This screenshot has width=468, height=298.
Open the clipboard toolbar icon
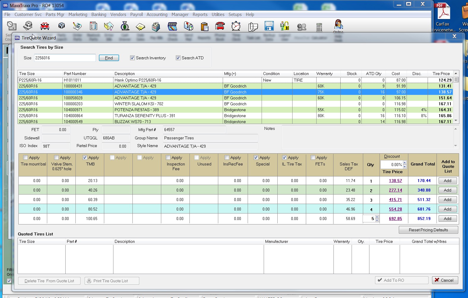pos(204,26)
